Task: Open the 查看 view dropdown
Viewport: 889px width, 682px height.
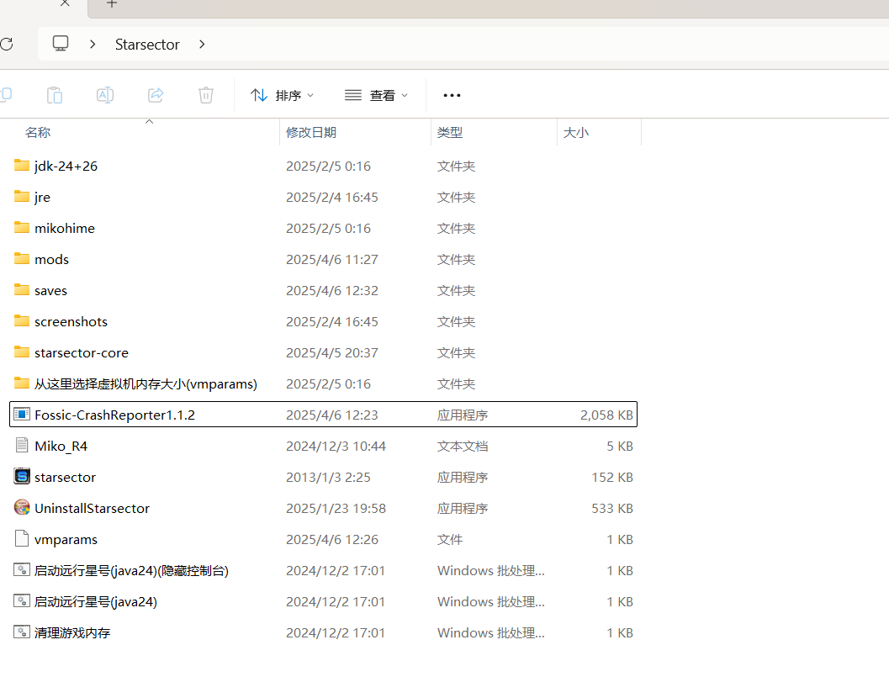Action: coord(377,95)
